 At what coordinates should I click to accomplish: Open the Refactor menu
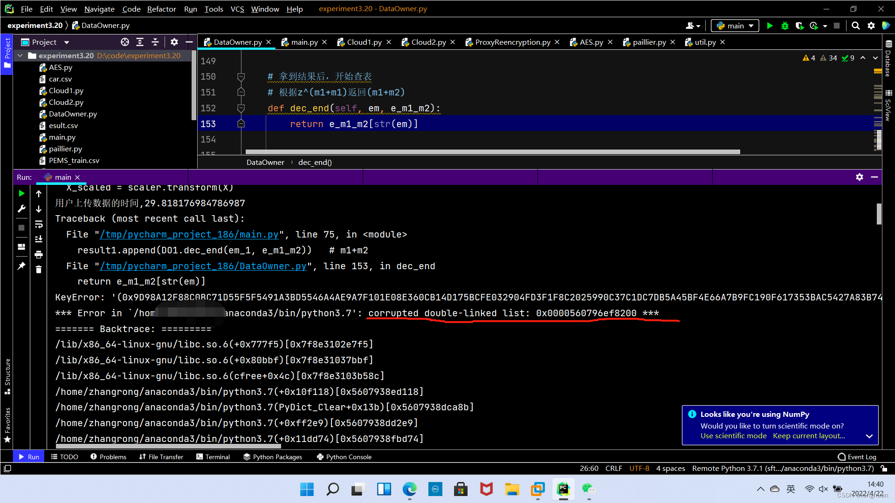point(161,9)
